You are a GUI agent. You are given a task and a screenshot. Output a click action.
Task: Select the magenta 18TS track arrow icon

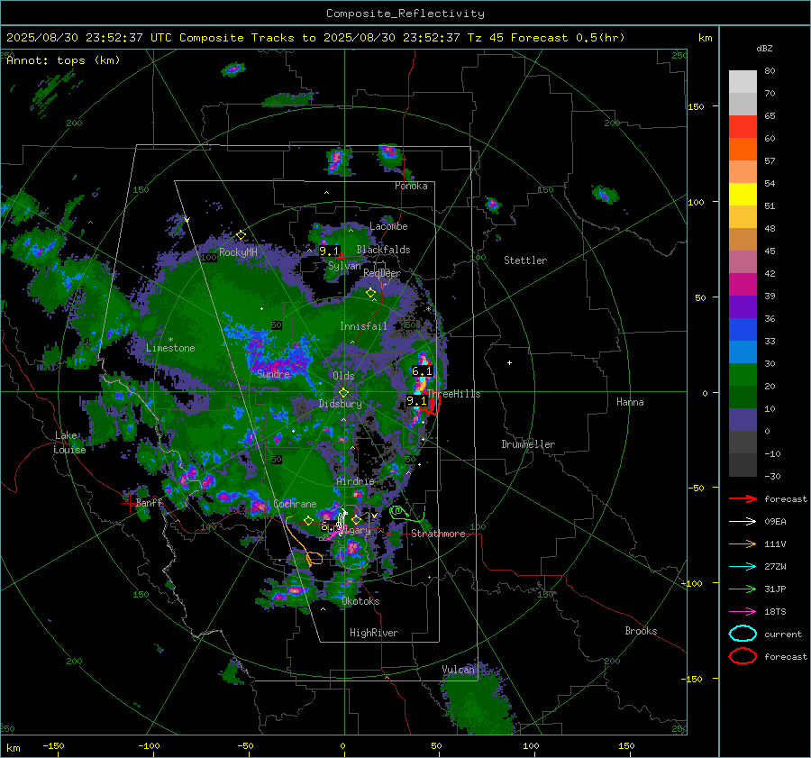(x=743, y=612)
